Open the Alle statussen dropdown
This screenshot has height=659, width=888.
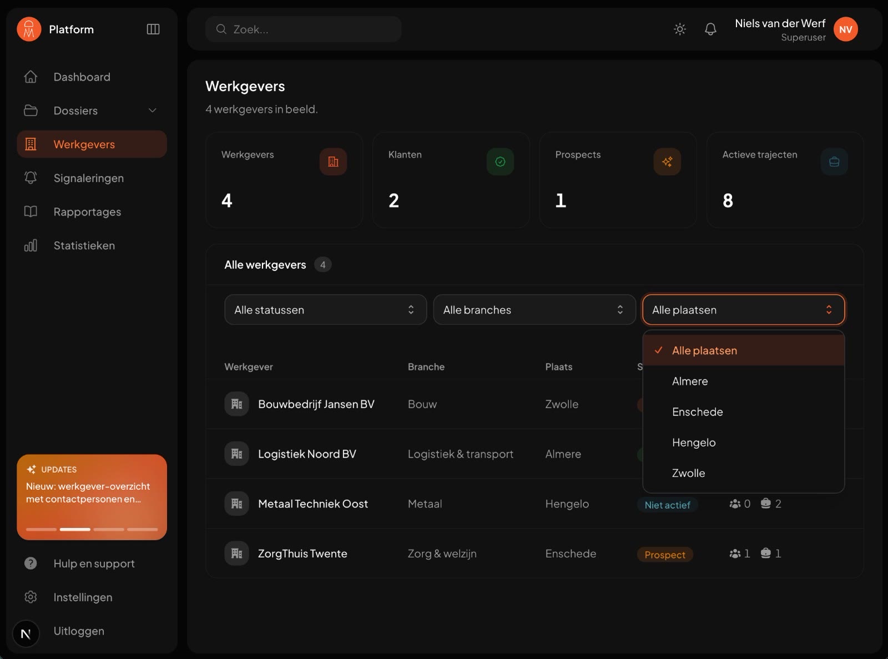[x=325, y=310]
